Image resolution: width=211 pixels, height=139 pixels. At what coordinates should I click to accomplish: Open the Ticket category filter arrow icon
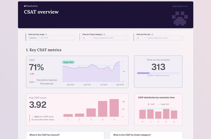pyautogui.click(x=104, y=34)
